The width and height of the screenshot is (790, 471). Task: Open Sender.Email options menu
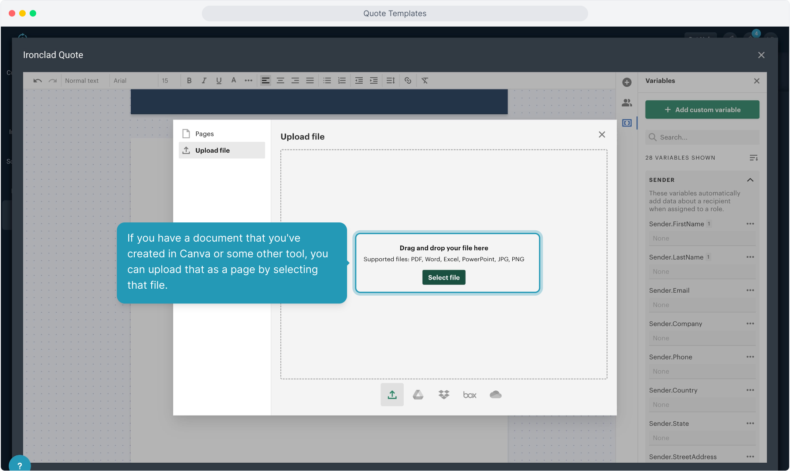(x=750, y=290)
